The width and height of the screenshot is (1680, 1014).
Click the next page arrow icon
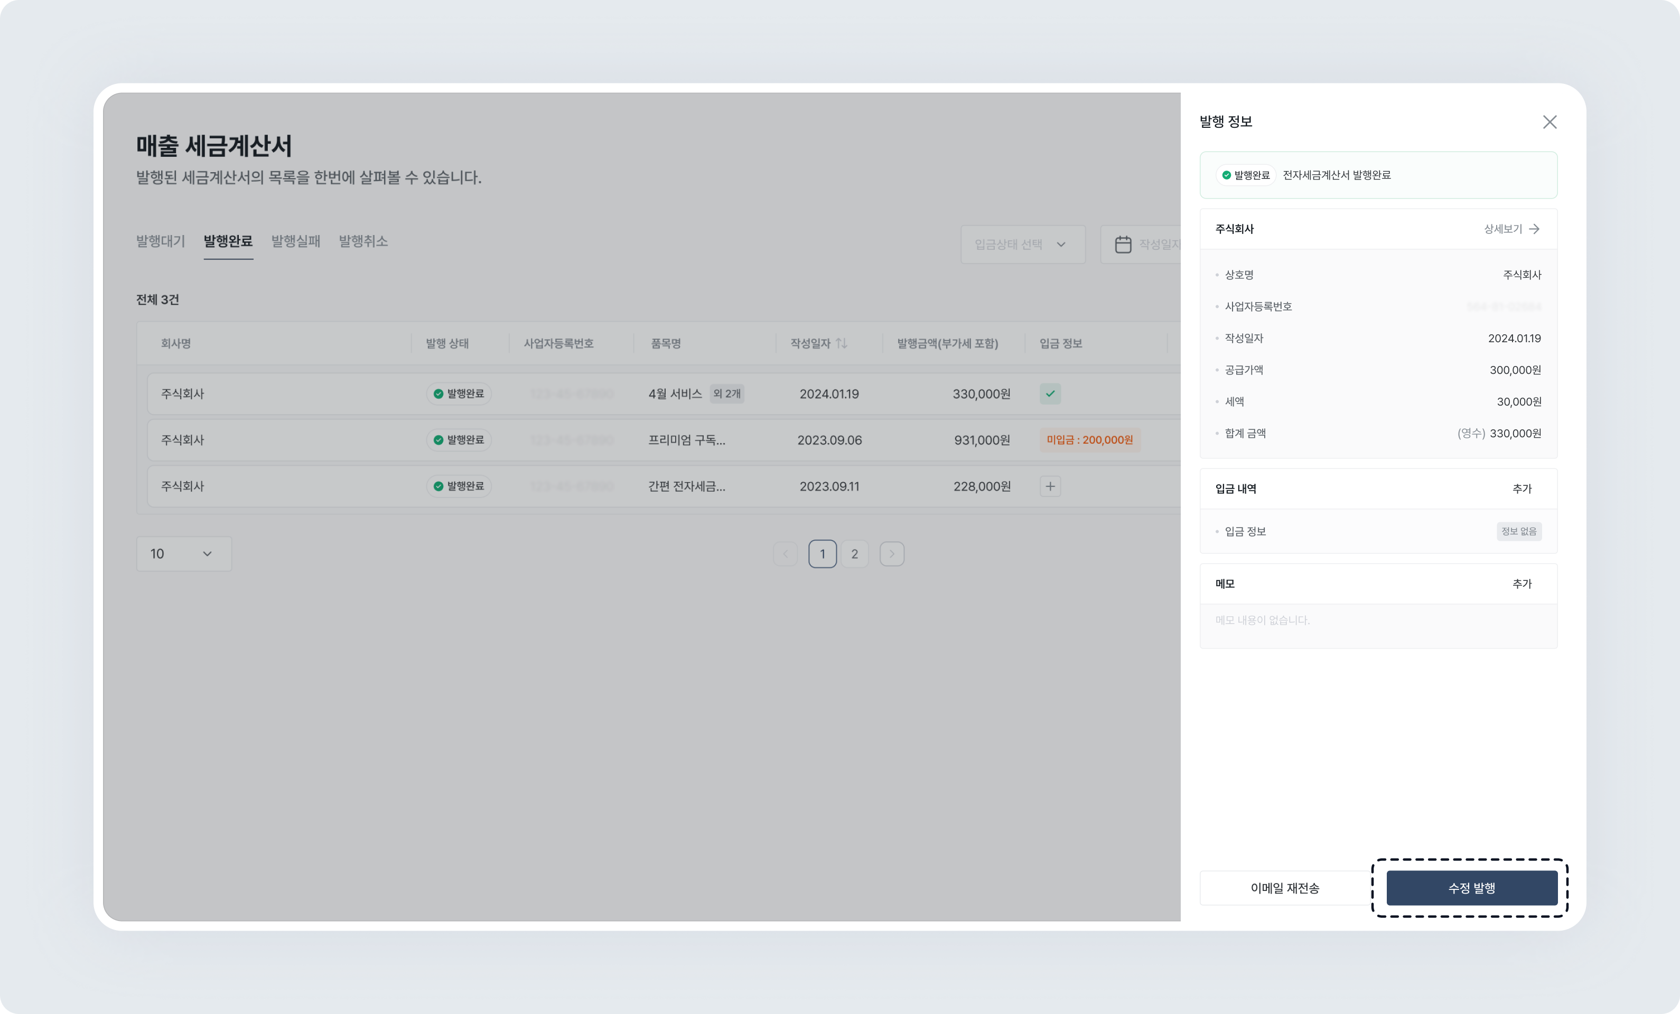[892, 553]
